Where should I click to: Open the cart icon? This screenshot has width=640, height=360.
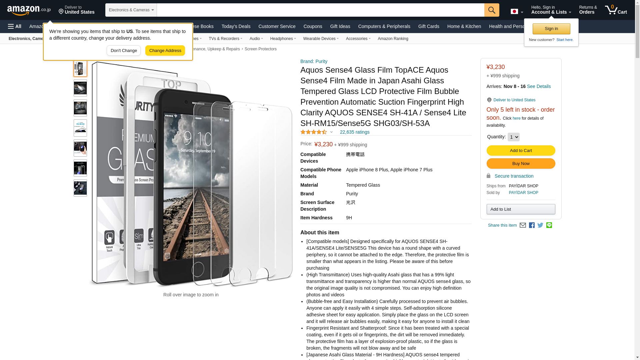pos(616,10)
